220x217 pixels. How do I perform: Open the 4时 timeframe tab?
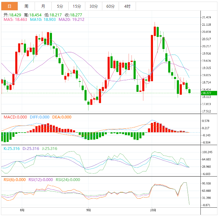pyautogui.click(x=127, y=6)
